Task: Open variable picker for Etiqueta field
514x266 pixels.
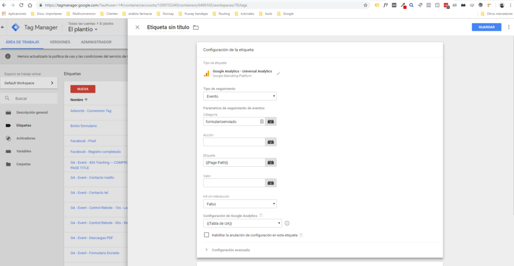Action: point(271,163)
